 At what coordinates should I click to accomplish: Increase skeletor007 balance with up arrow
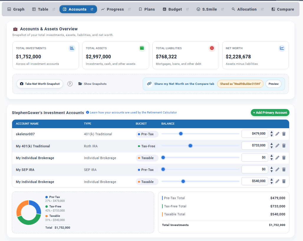point(272,132)
